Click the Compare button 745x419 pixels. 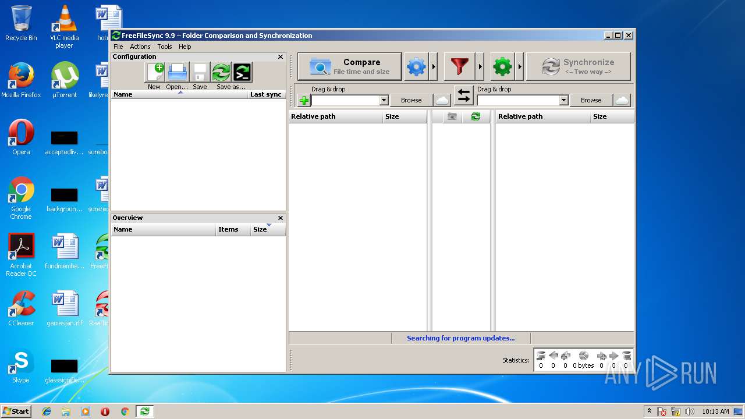(350, 67)
